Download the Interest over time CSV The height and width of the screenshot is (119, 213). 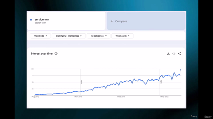coord(168,54)
